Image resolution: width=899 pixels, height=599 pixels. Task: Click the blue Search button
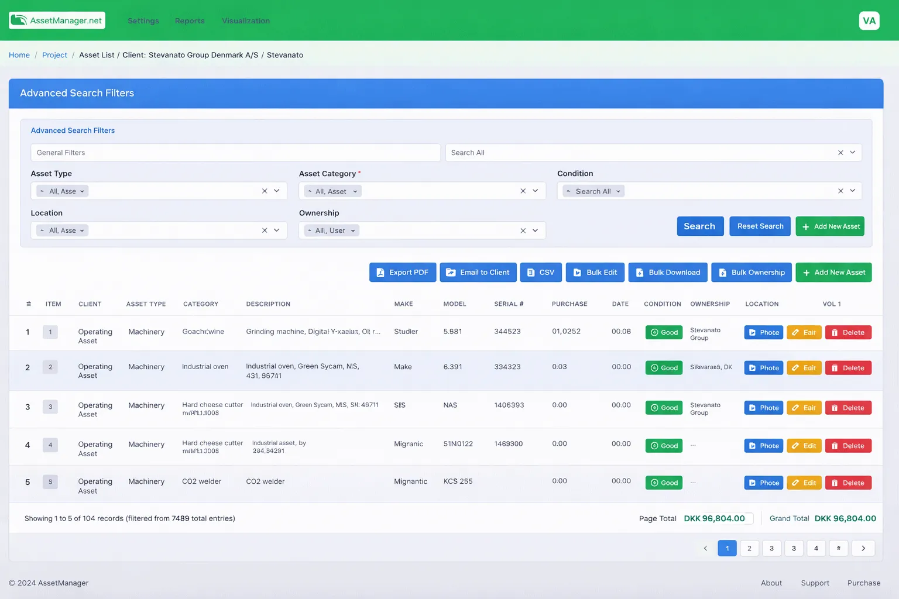pos(700,226)
